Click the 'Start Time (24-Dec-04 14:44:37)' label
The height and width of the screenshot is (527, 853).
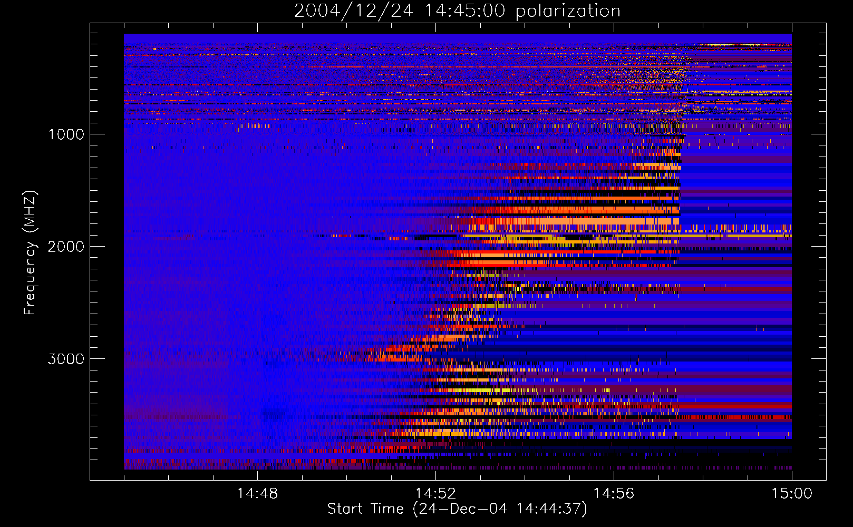point(457,509)
